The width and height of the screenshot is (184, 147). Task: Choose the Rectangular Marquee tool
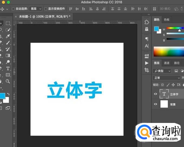(x=8, y=24)
